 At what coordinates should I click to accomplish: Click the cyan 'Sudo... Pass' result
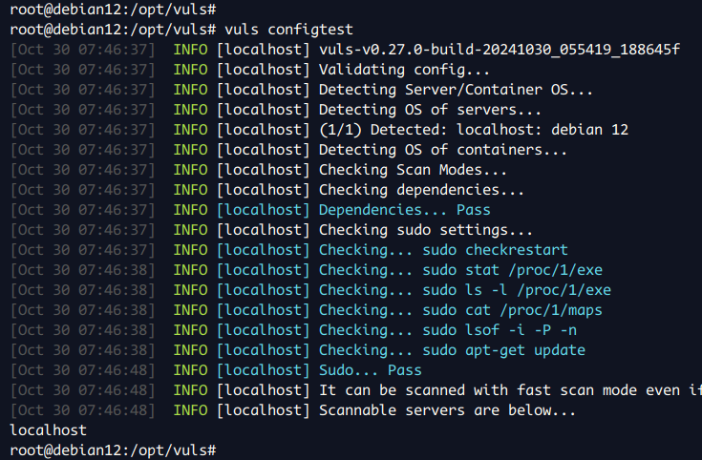click(x=370, y=370)
